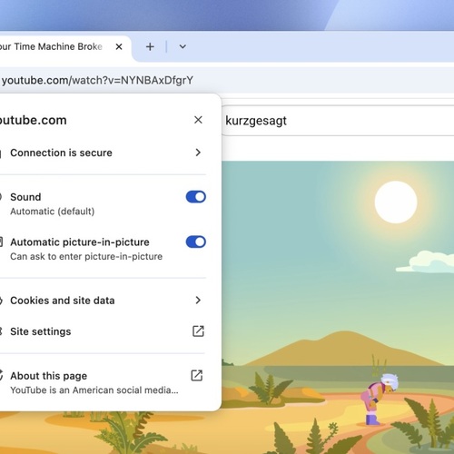The width and height of the screenshot is (454, 454).
Task: Open the tab search dropdown arrow
Action: (183, 46)
